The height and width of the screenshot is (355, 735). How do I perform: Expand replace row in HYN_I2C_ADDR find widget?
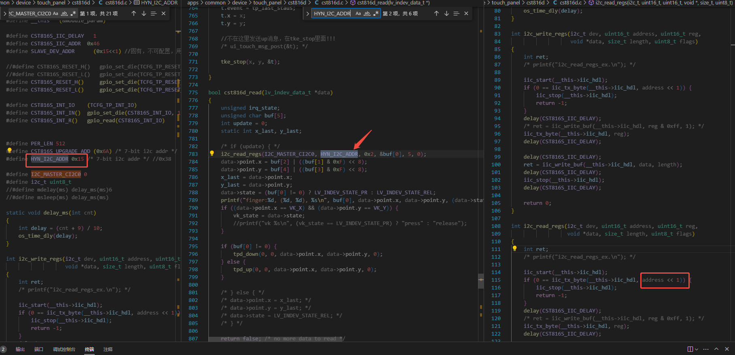pyautogui.click(x=308, y=13)
